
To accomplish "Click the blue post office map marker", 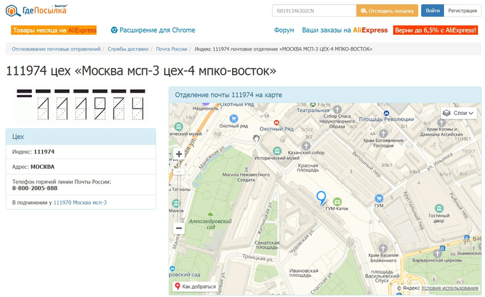I will click(321, 198).
